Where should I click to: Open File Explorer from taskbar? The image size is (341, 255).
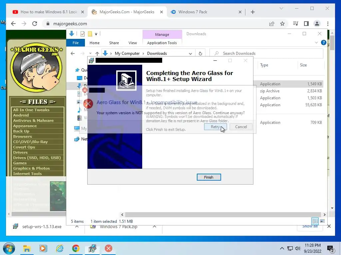[27, 248]
